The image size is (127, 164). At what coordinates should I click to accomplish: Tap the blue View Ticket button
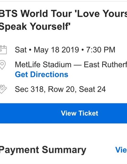point(63,113)
